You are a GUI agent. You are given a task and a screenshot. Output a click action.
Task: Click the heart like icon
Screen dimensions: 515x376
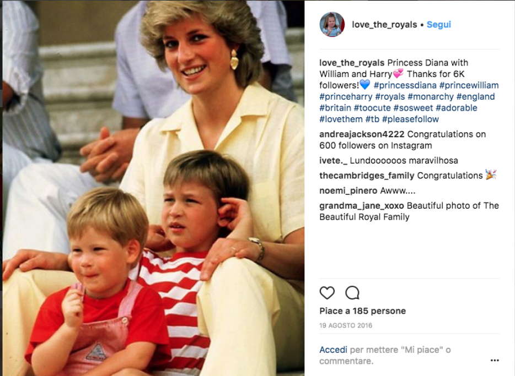click(x=327, y=293)
